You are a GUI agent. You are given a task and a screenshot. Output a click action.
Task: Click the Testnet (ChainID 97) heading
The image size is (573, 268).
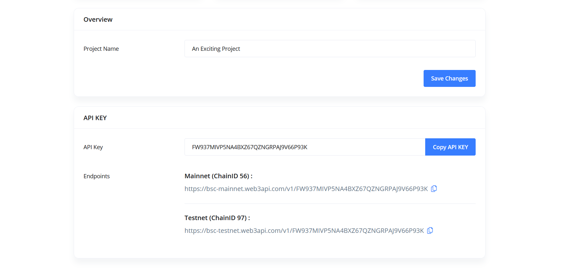(x=217, y=218)
